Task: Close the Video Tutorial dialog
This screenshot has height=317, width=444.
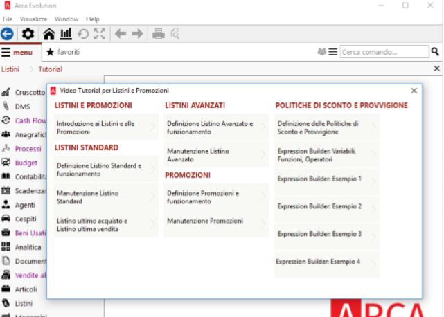Action: coord(414,91)
